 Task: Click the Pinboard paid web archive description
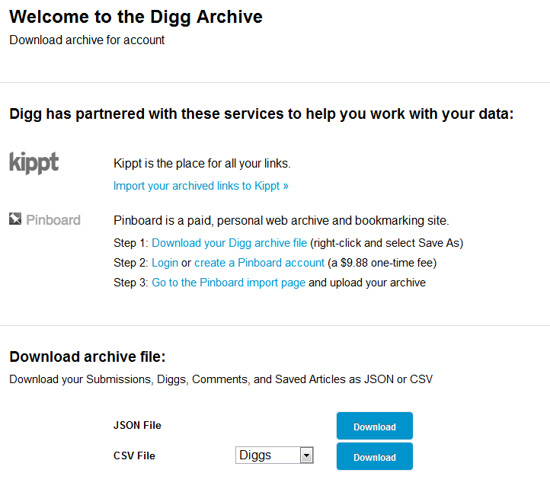[x=281, y=221]
